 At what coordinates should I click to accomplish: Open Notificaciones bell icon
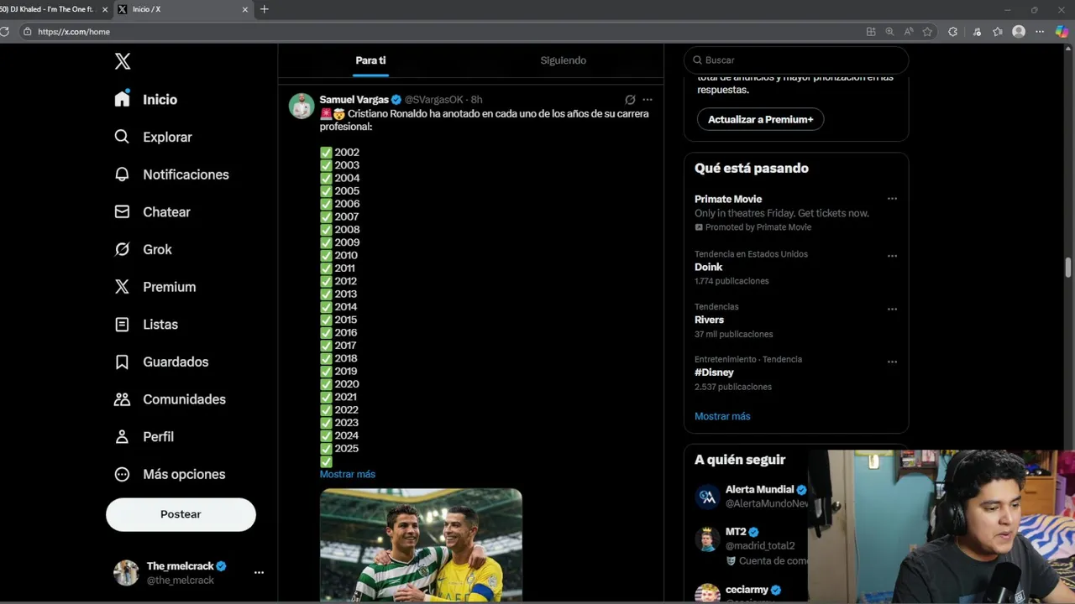(122, 174)
